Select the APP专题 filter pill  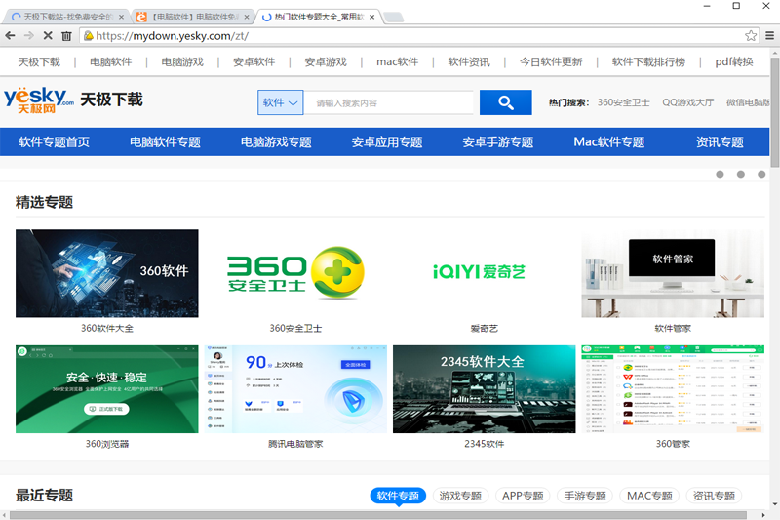(523, 496)
